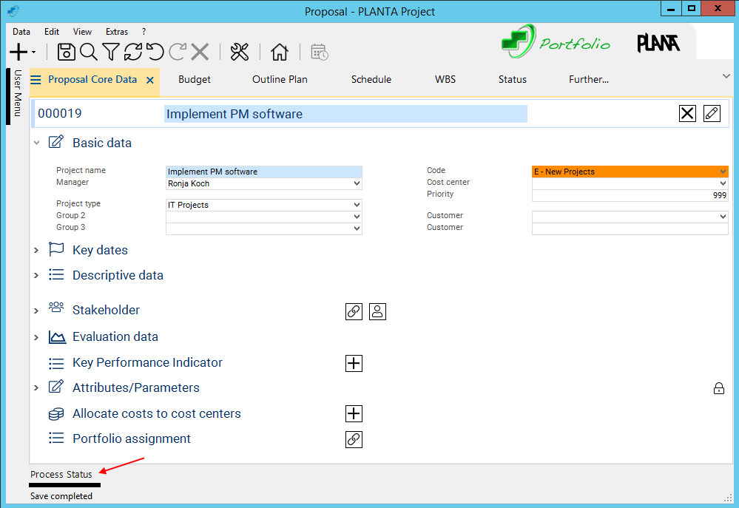
Task: Click hamburger icon on Proposal Core Data tab
Action: pyautogui.click(x=36, y=80)
